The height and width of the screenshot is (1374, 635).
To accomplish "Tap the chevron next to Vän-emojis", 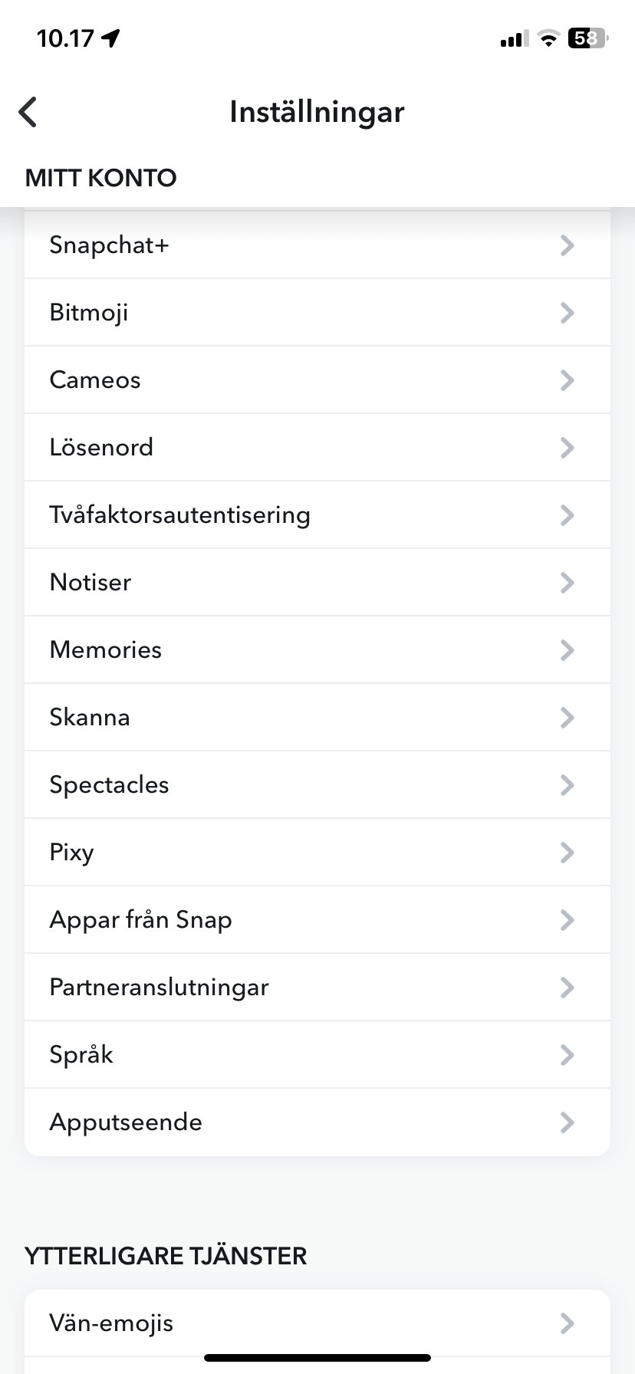I will pyautogui.click(x=567, y=1323).
